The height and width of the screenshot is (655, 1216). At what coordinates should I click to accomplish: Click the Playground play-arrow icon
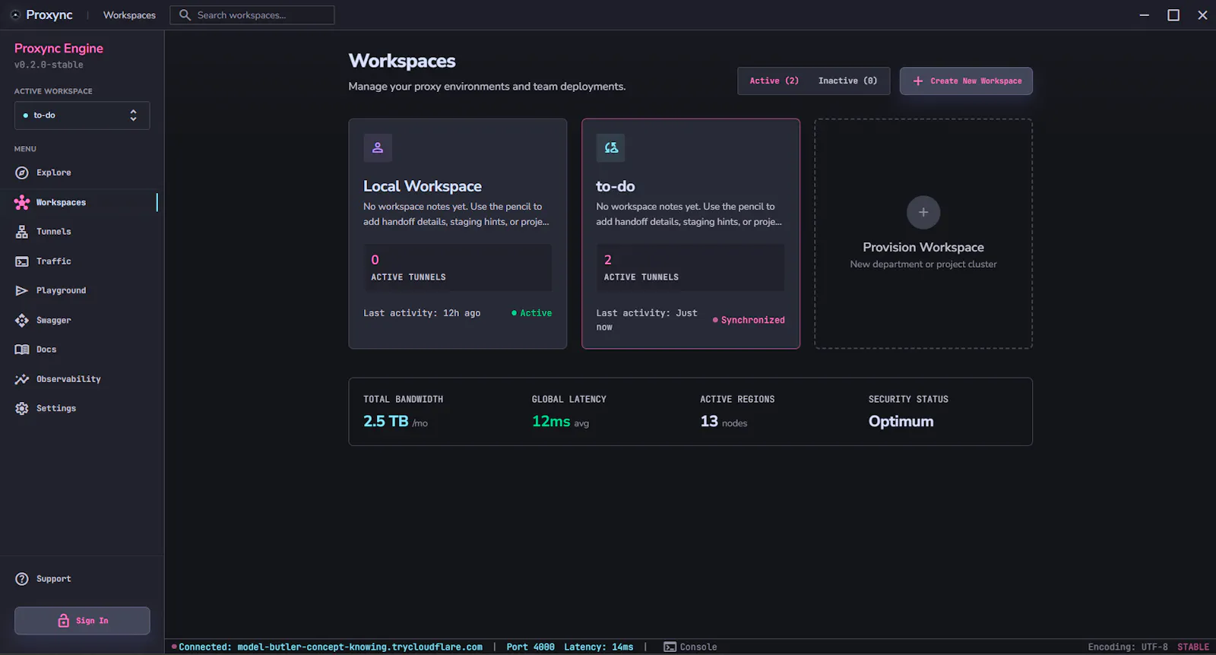tap(22, 290)
